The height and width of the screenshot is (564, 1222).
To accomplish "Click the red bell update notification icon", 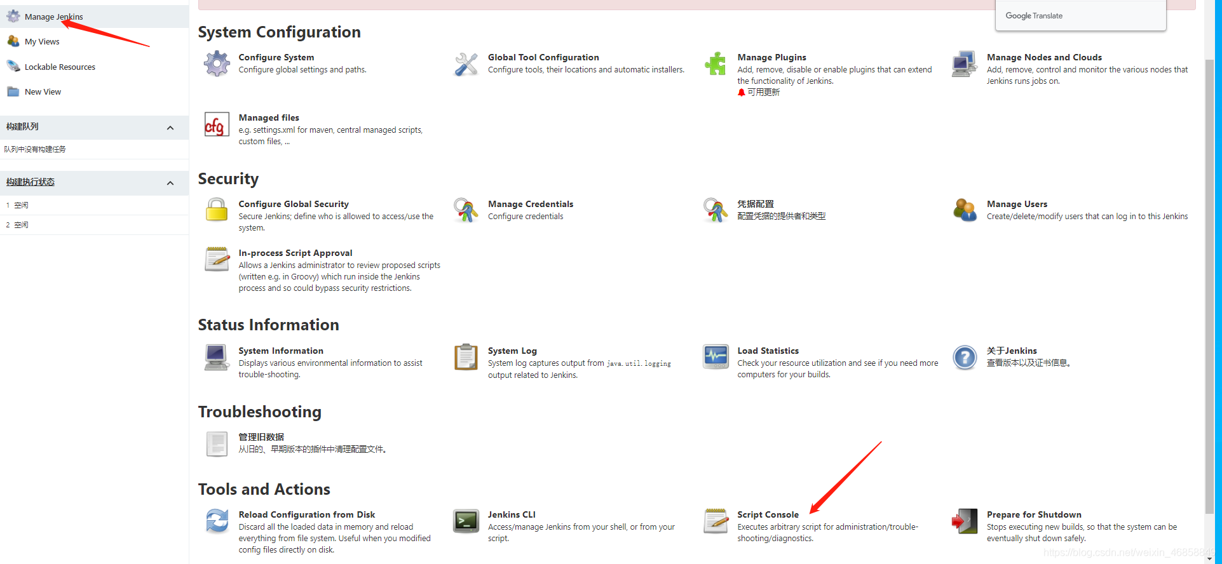I will (742, 92).
